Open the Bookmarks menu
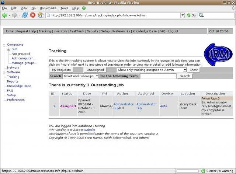This screenshot has width=236, height=174. (48, 8)
